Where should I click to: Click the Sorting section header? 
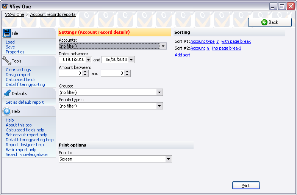[x=229, y=33]
